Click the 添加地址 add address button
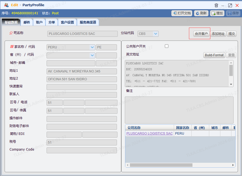The image size is (242, 176). (x=218, y=34)
